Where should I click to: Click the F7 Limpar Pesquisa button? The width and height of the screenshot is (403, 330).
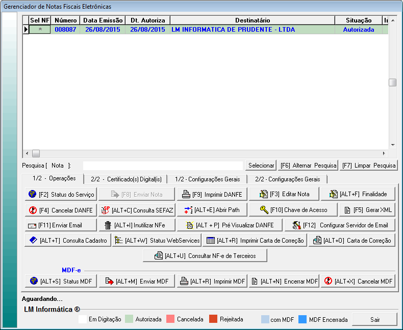tap(369, 166)
